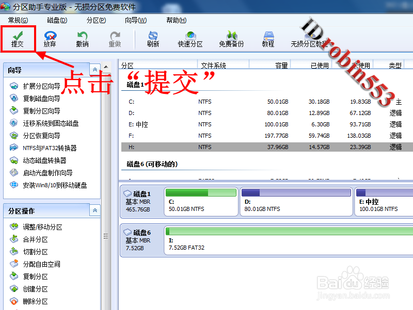Click the 容量 column header
413x310 pixels.
[x=269, y=65]
